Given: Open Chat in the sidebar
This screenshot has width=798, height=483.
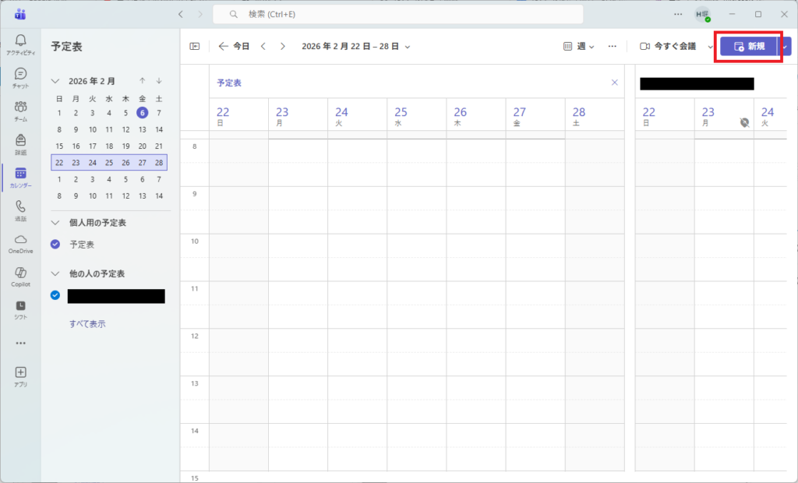Looking at the screenshot, I should coord(20,77).
